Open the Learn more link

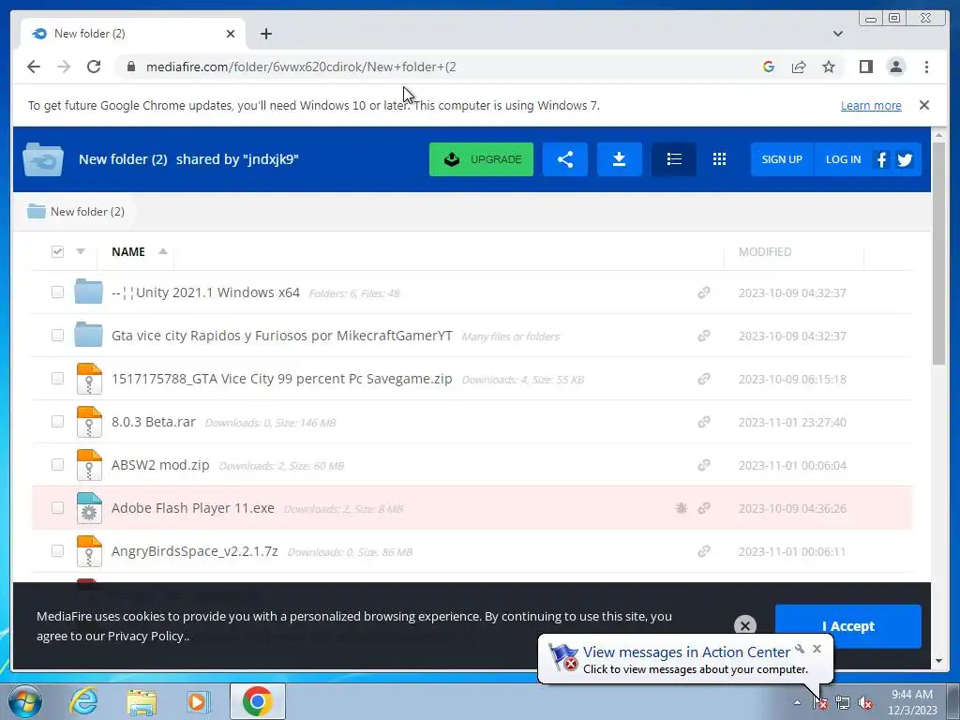click(871, 105)
